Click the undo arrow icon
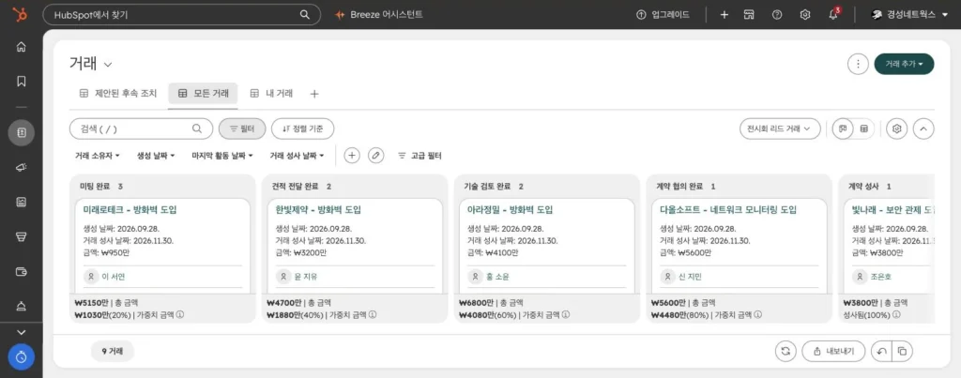 tap(880, 352)
